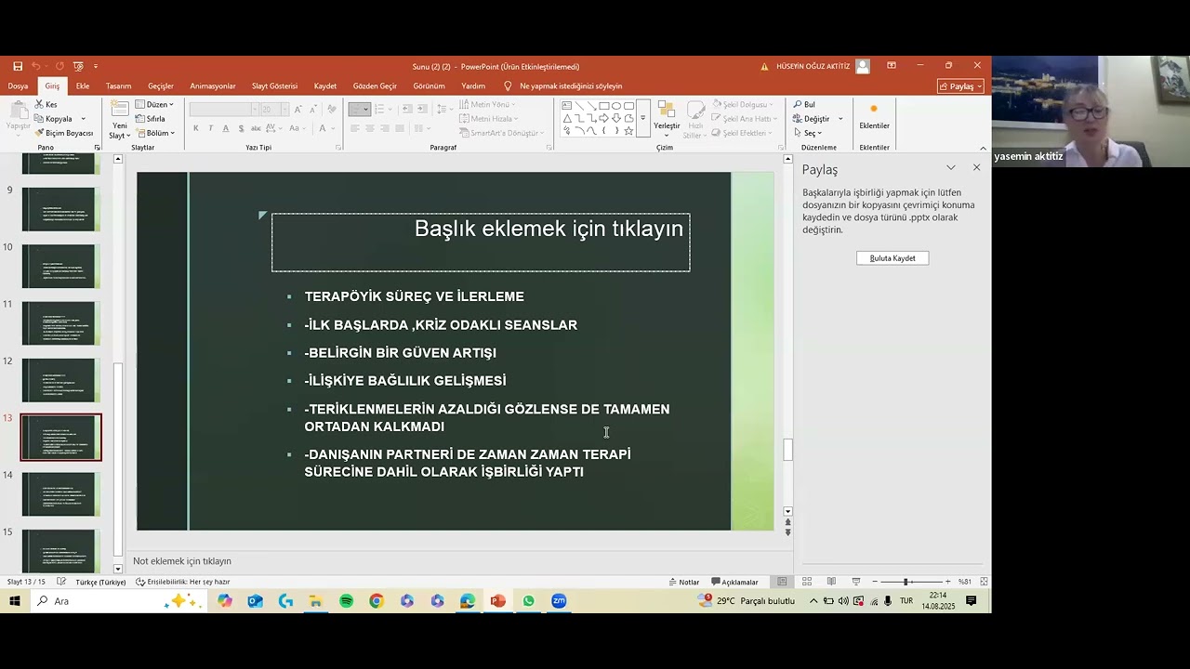Open Zoom from the taskbar

559,601
